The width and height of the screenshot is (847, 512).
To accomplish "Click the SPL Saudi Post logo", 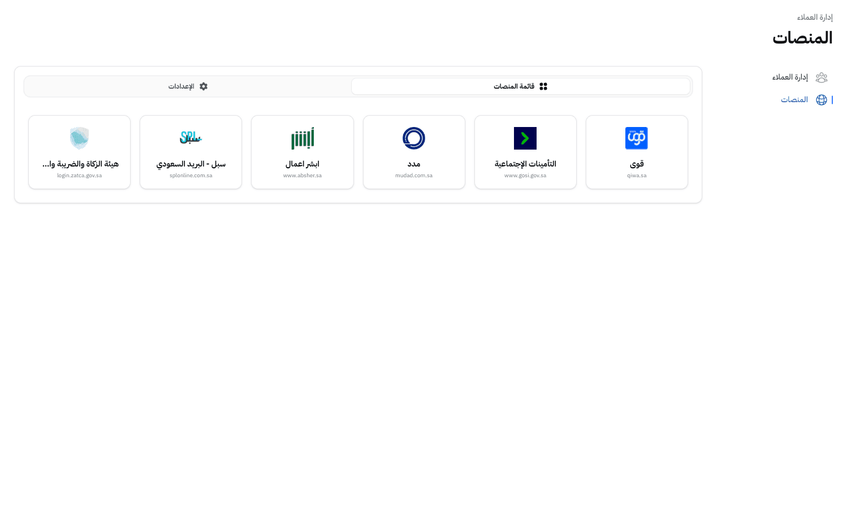I will (191, 138).
